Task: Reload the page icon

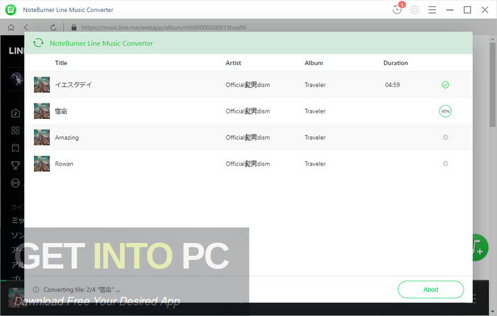Action: click(53, 28)
